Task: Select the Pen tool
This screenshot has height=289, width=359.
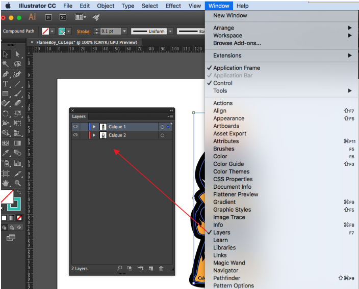Action: click(x=6, y=74)
